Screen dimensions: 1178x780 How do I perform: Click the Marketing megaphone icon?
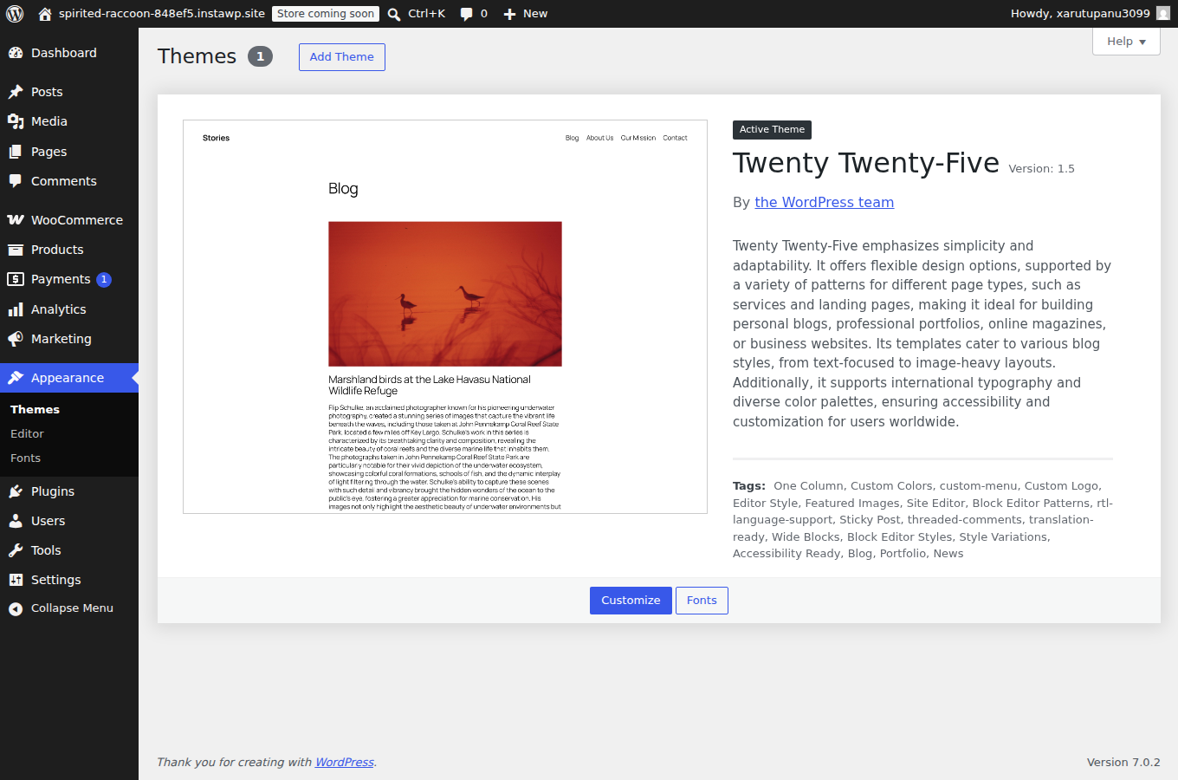(x=16, y=339)
